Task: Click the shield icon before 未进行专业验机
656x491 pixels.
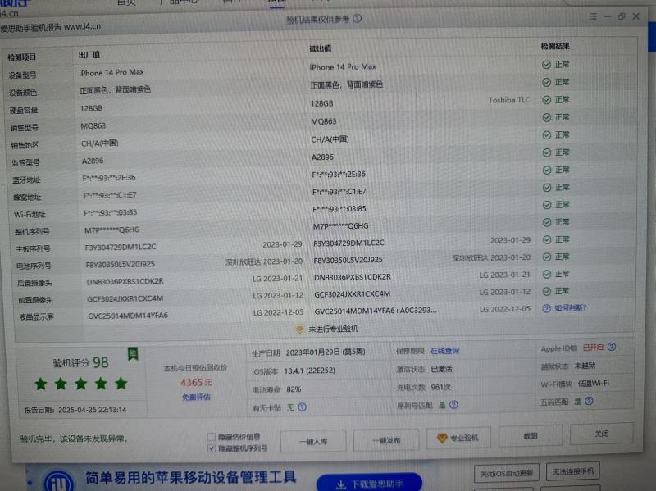Action: [299, 330]
